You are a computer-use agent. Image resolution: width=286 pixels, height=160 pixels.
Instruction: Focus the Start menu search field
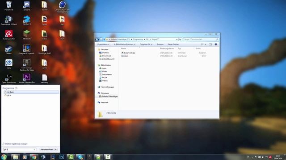click(x=19, y=149)
